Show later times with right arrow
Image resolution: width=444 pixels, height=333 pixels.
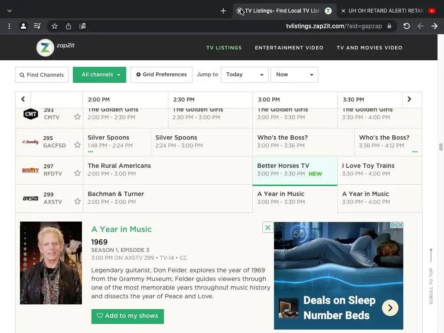409,99
